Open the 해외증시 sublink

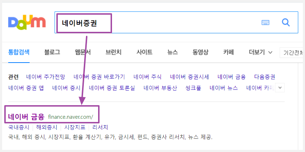(47, 128)
